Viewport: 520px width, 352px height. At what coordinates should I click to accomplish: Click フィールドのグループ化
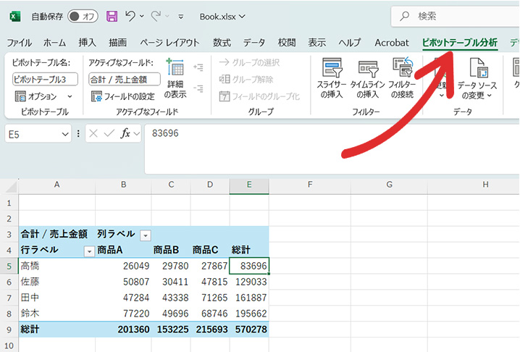[259, 96]
